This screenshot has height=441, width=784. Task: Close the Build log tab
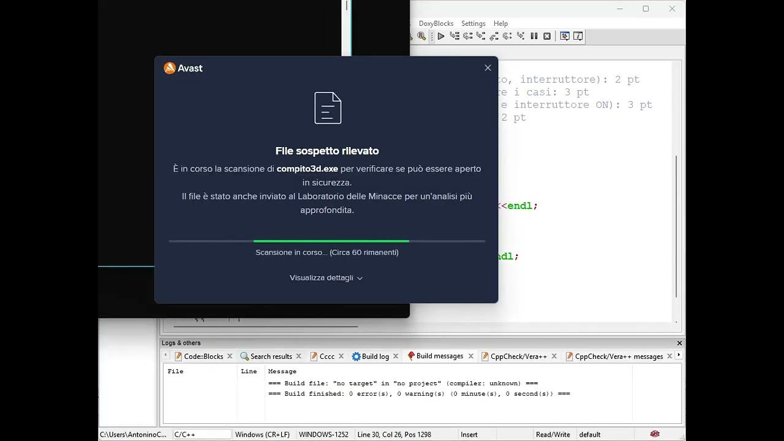[x=396, y=356]
